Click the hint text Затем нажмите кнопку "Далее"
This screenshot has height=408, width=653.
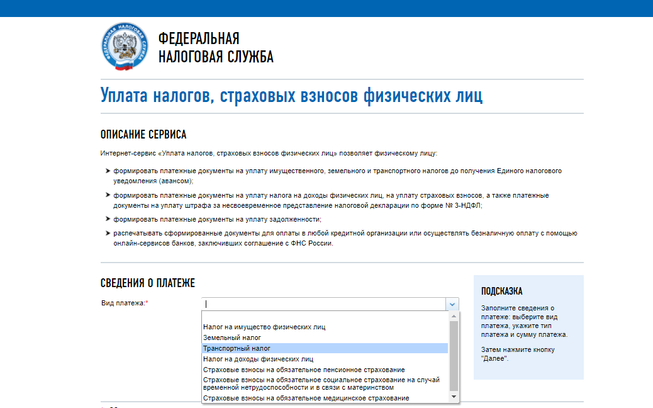click(x=518, y=354)
